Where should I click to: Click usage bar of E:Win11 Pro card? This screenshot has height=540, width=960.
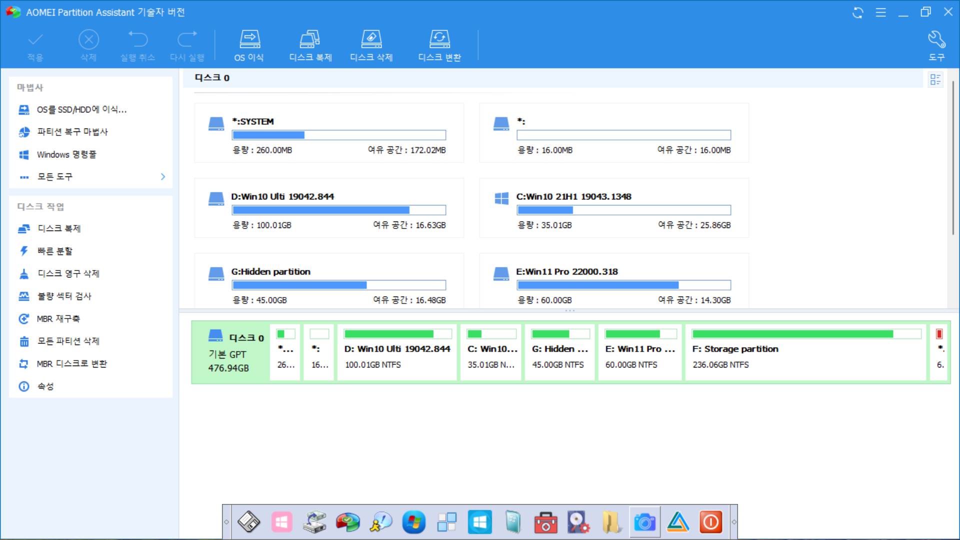623,285
